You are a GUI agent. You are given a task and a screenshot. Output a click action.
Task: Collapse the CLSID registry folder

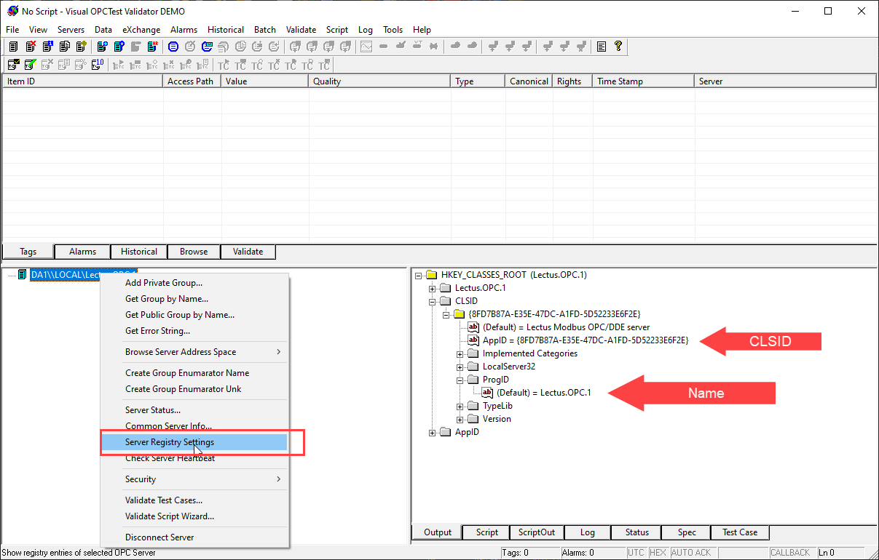tap(433, 301)
